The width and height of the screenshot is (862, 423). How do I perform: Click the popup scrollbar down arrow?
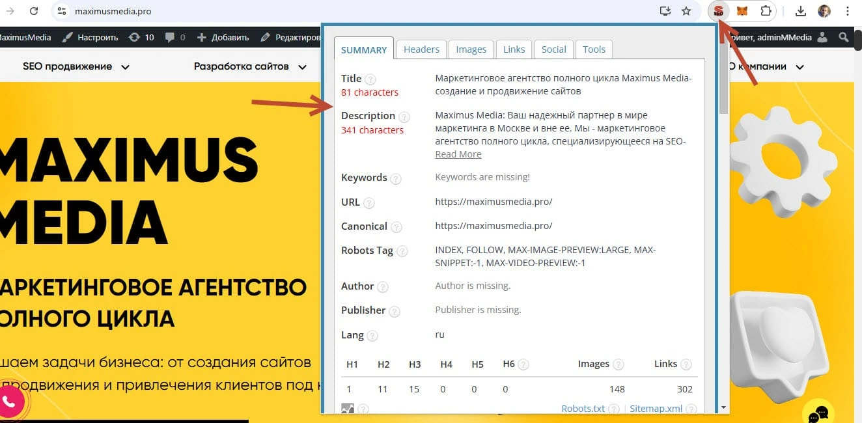coord(723,407)
